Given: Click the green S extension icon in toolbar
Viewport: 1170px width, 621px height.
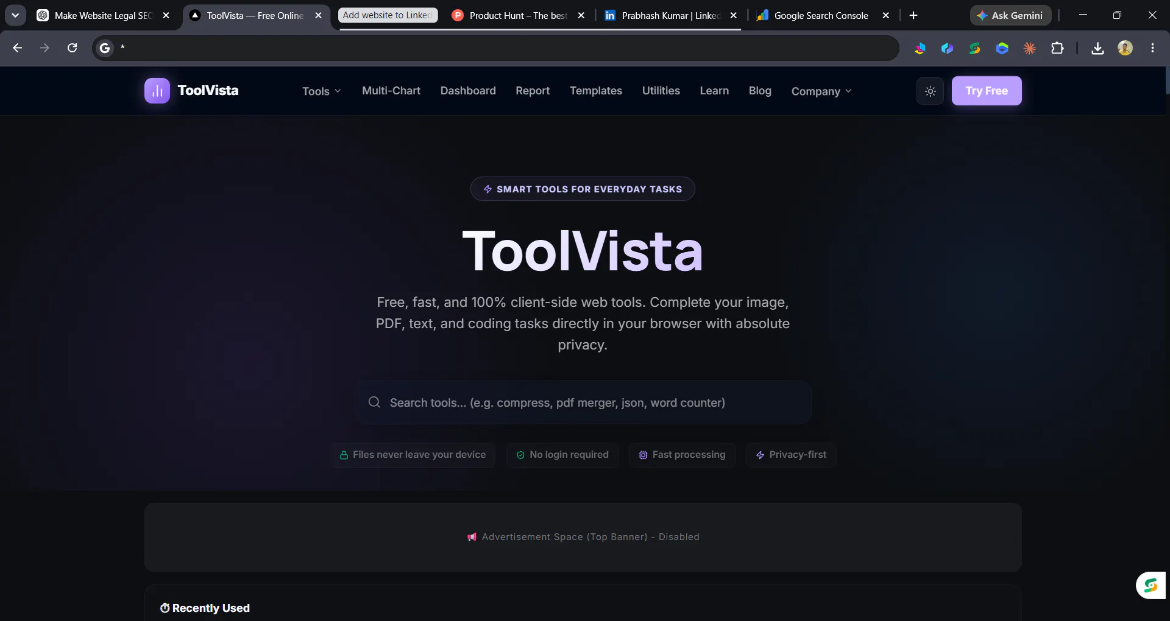Looking at the screenshot, I should point(975,48).
